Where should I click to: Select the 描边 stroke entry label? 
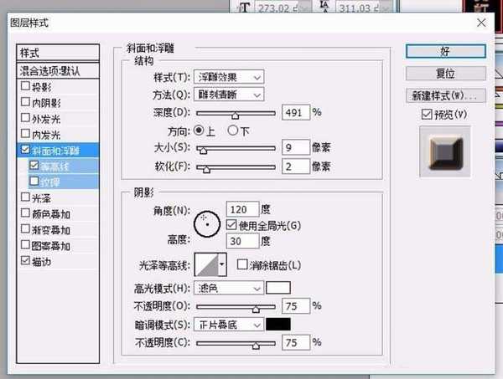(x=41, y=262)
